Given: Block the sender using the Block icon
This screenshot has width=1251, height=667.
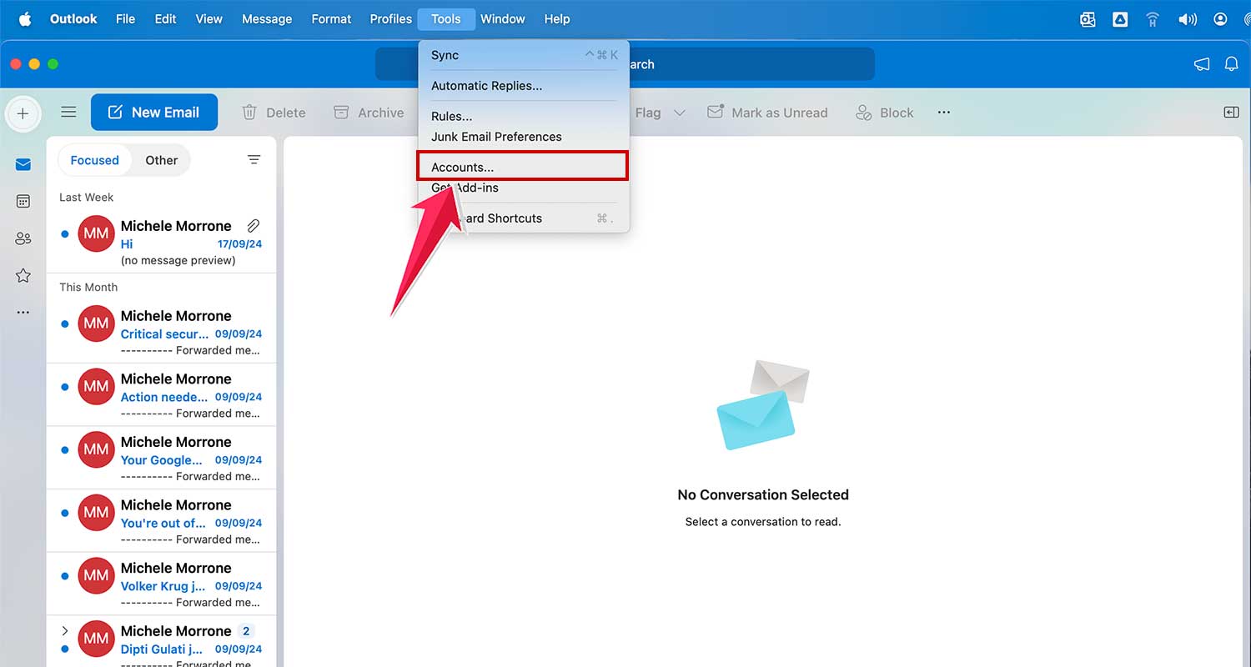Looking at the screenshot, I should coord(884,112).
